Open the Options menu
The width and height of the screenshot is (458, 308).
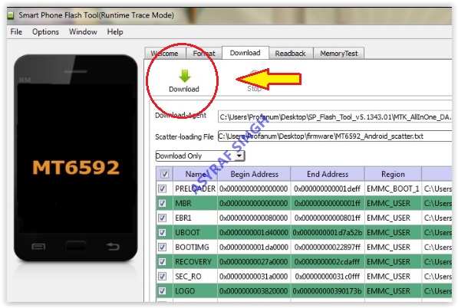point(45,31)
